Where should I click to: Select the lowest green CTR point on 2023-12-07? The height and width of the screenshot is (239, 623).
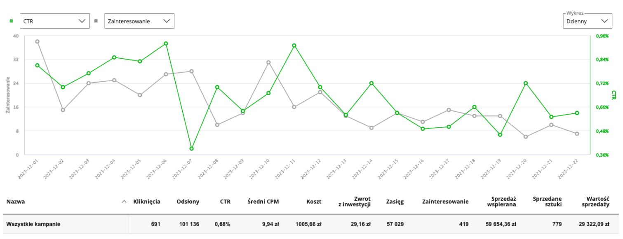coord(192,149)
